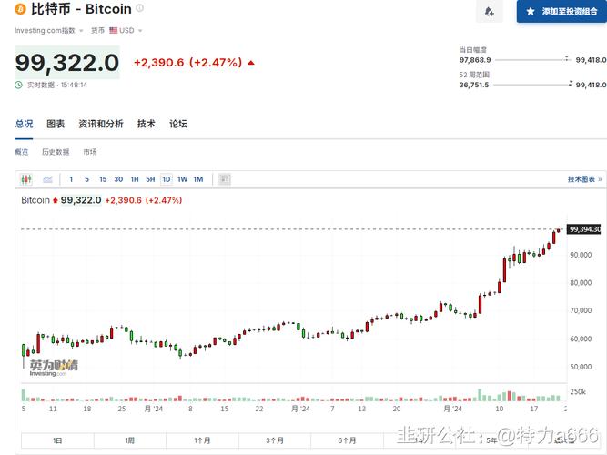Image resolution: width=607 pixels, height=455 pixels.
Task: Switch to the 总况 tab
Action: pyautogui.click(x=24, y=124)
